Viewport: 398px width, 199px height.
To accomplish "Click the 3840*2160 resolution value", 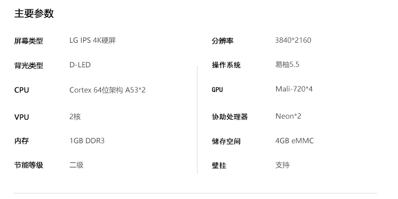I will pyautogui.click(x=293, y=40).
